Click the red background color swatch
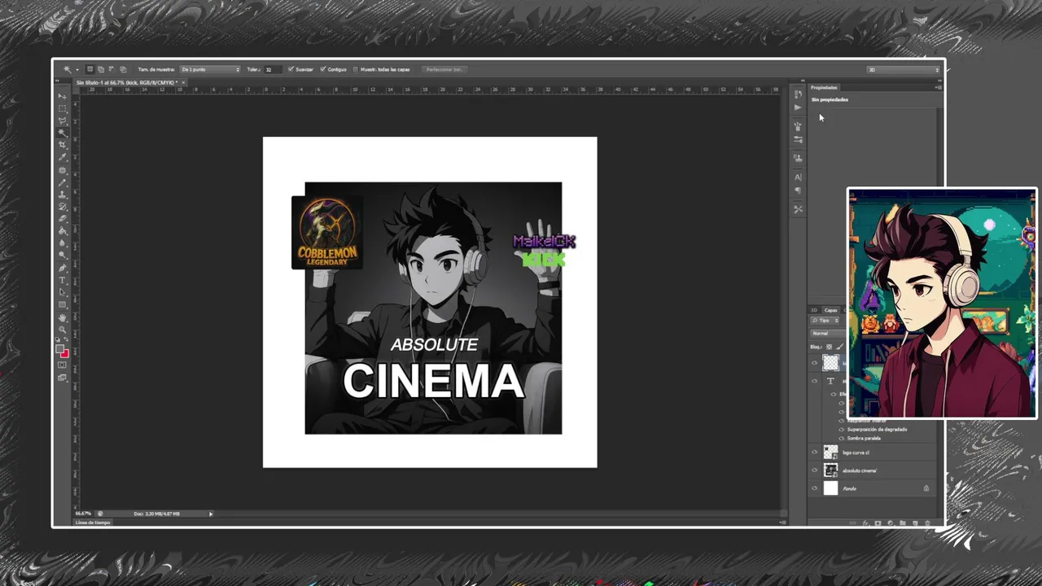The image size is (1042, 586). coord(64,354)
